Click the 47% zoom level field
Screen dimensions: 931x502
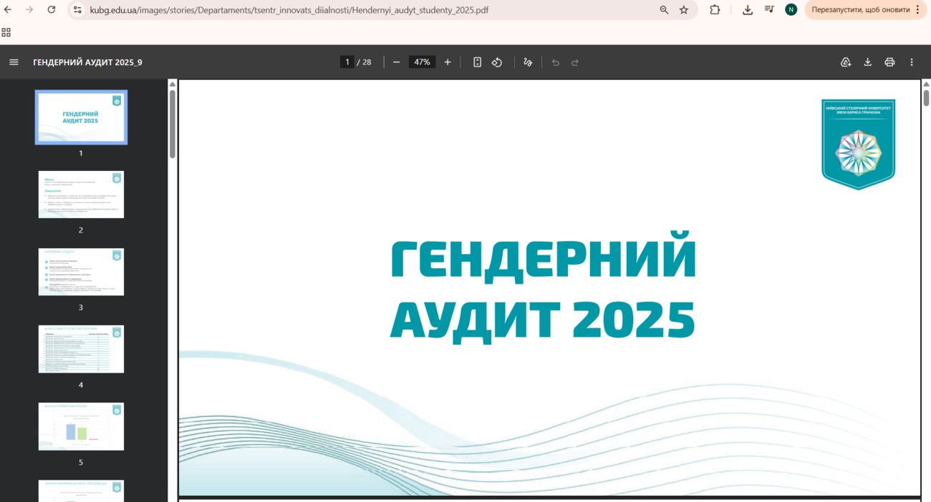(x=422, y=62)
